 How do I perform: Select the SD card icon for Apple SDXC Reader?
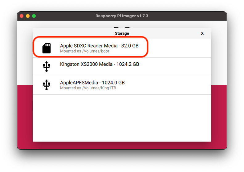point(47,48)
